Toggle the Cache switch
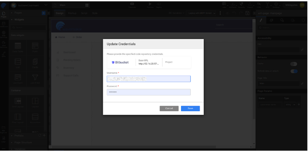Image resolution: width=308 pixels, height=151 pixels. point(293,64)
